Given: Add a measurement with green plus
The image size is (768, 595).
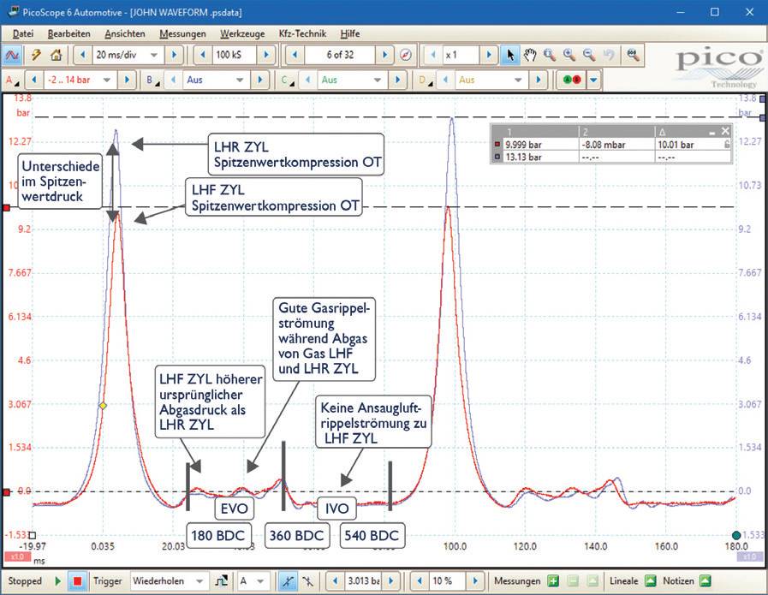Looking at the screenshot, I should click(554, 581).
